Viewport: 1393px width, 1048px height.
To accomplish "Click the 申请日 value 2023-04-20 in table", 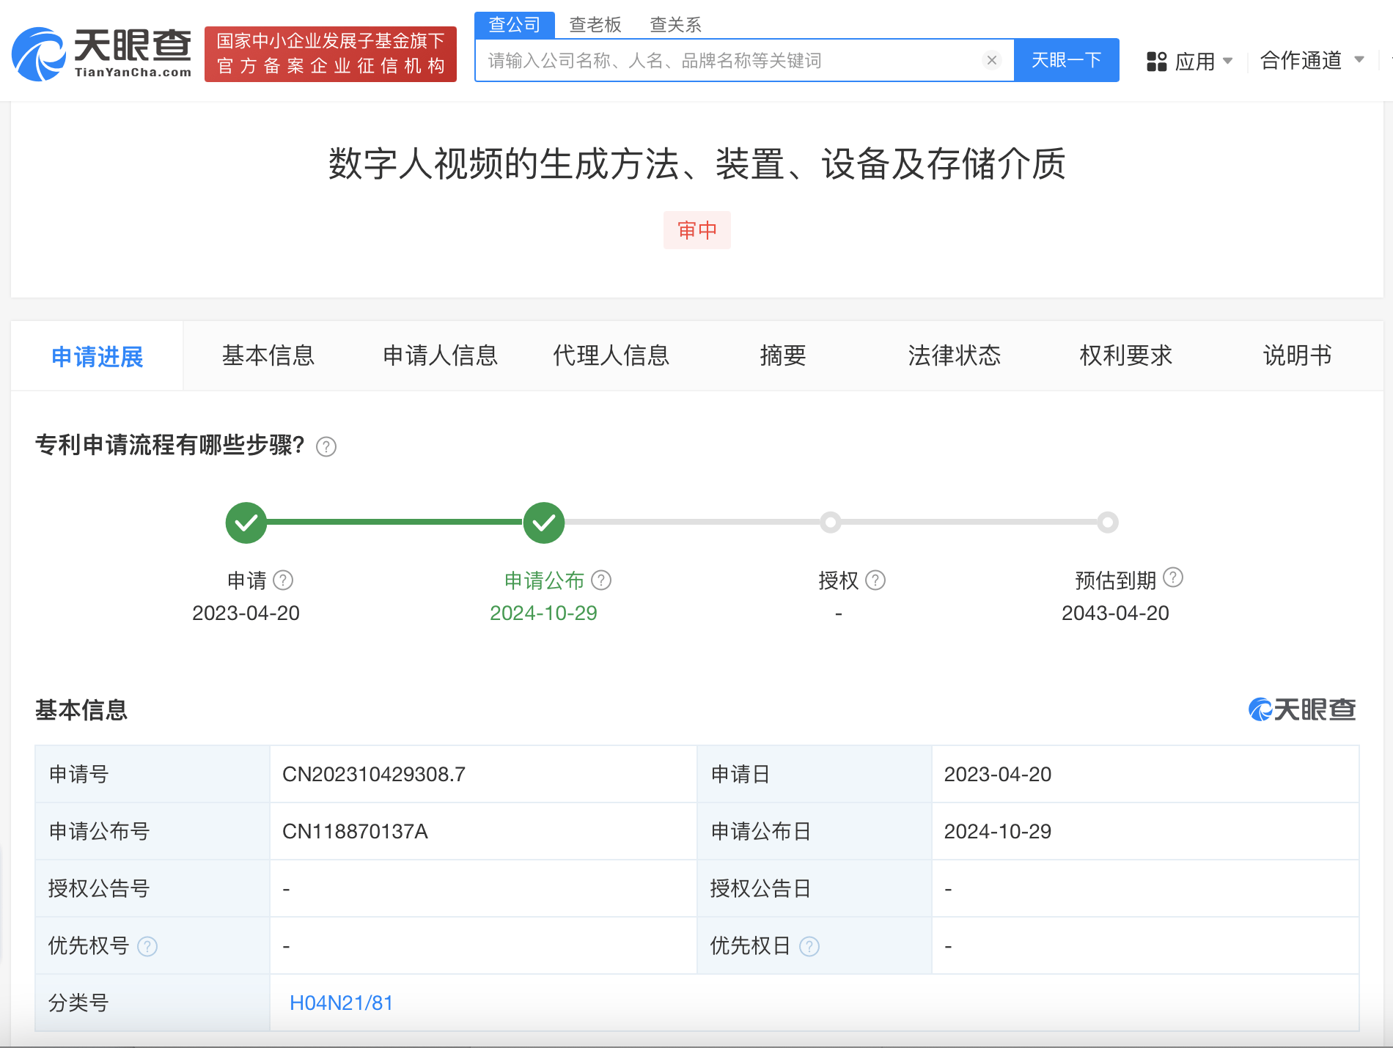I will tap(998, 774).
